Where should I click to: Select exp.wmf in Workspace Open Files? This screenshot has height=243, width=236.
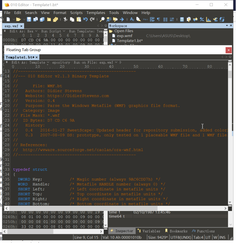(124, 36)
